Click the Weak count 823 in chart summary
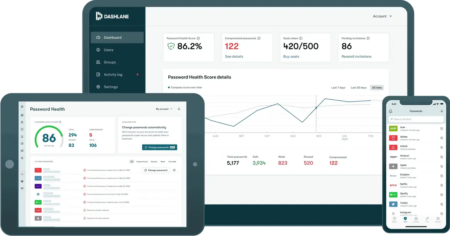 point(282,163)
